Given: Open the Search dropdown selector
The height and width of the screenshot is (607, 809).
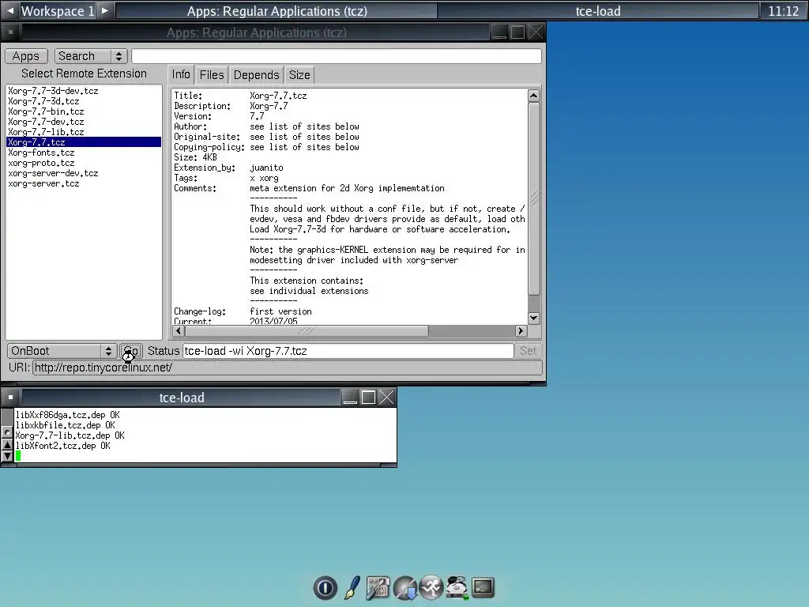Looking at the screenshot, I should point(91,56).
